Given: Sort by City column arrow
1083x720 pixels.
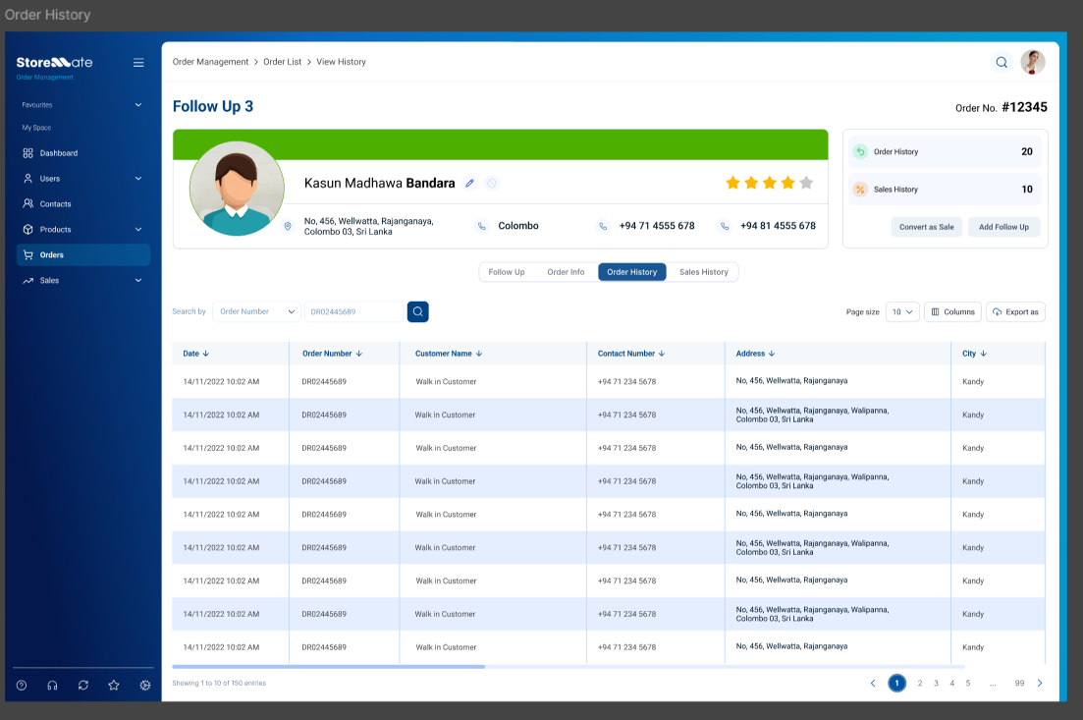Looking at the screenshot, I should tap(984, 354).
